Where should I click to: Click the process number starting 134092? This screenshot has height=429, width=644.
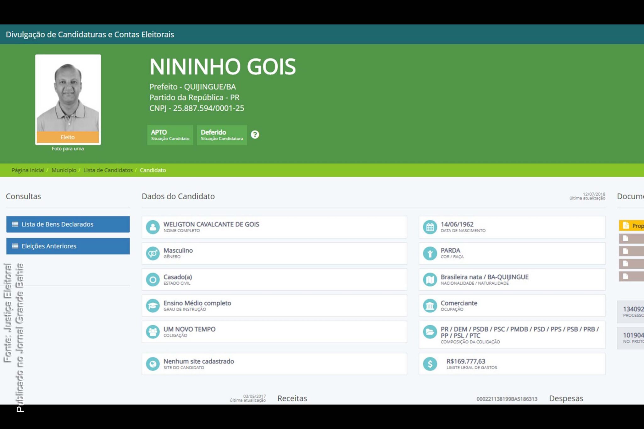tap(633, 309)
